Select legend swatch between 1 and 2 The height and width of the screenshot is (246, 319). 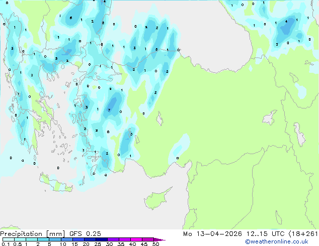pyautogui.click(x=32, y=239)
